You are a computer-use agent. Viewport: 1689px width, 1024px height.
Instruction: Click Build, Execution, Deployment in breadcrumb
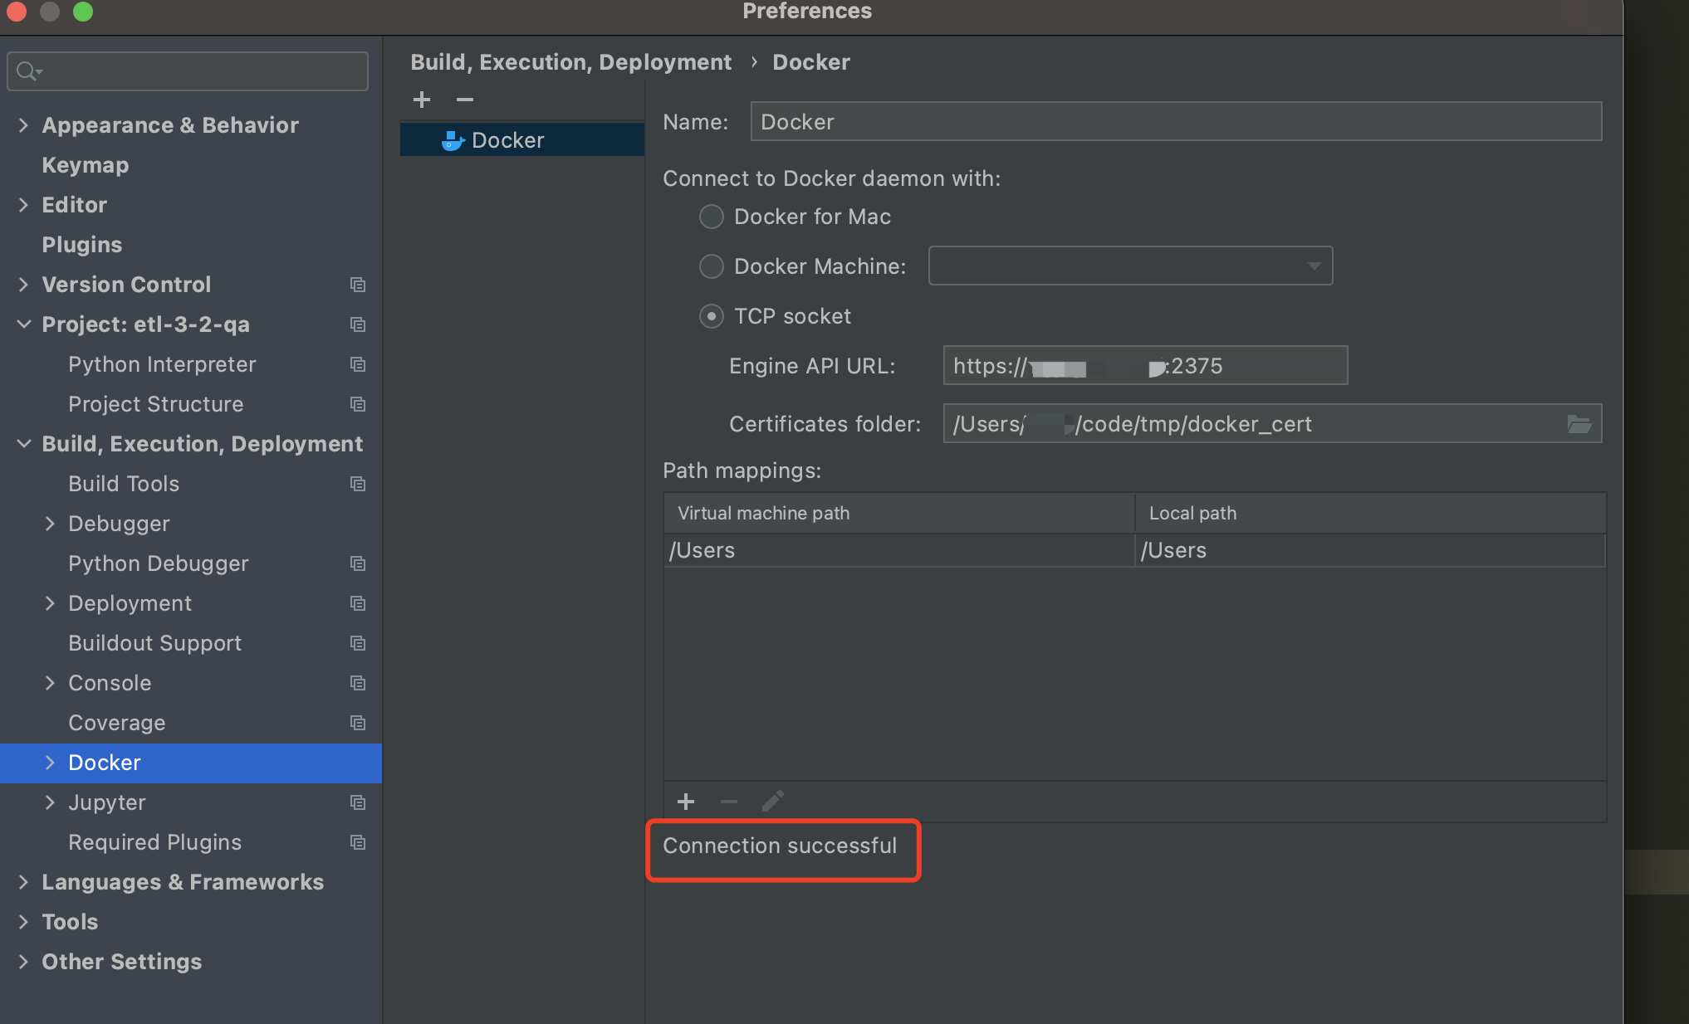coord(571,62)
